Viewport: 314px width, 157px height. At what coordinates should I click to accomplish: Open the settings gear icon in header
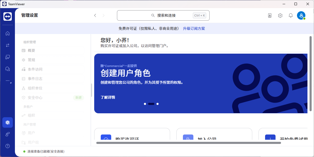(280, 15)
